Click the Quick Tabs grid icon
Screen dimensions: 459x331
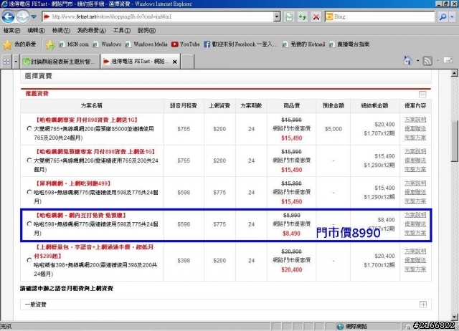click(6, 62)
